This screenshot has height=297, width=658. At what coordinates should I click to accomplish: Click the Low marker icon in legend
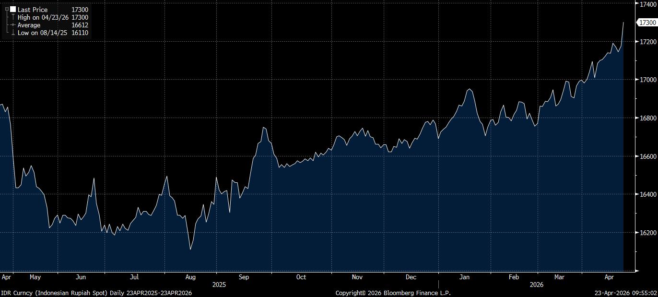pyautogui.click(x=13, y=33)
